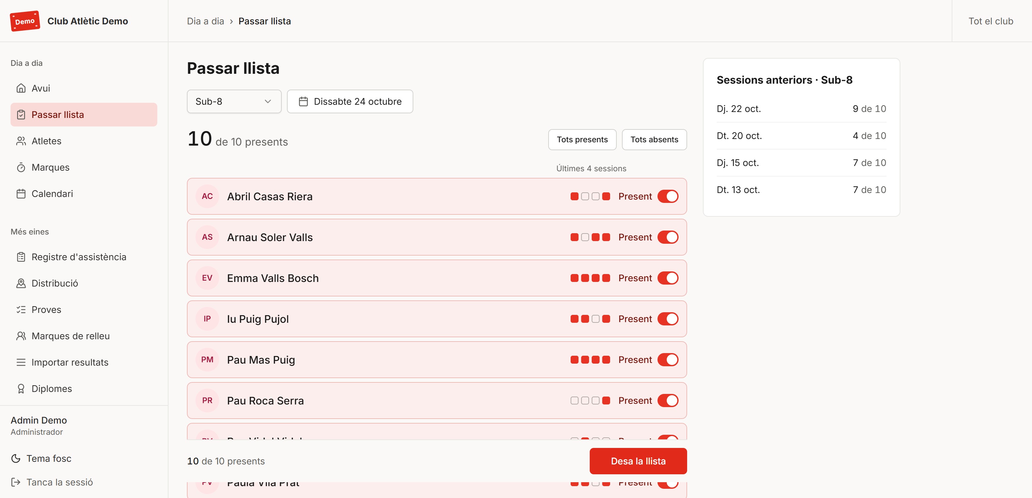Open the Dissabte 24 octubre date picker
1032x498 pixels.
[350, 101]
